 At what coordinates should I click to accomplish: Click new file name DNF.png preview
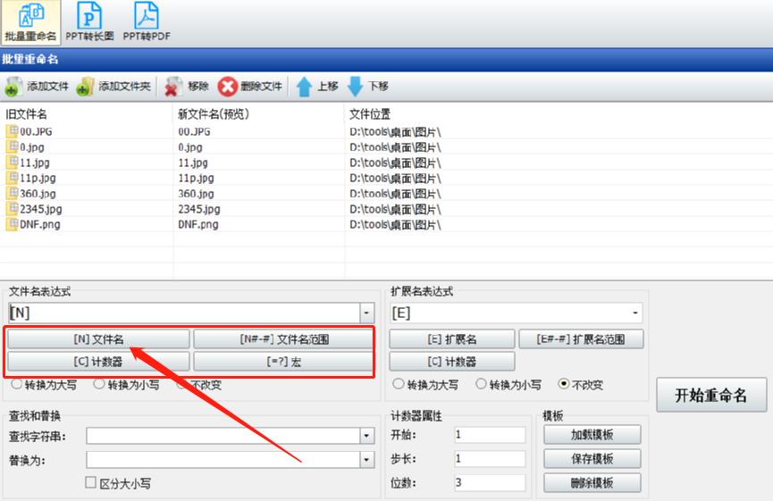[x=198, y=224]
